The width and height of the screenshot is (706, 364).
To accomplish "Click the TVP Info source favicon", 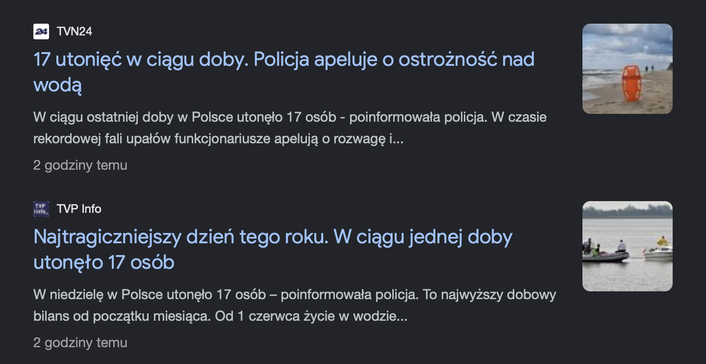I will click(x=41, y=209).
